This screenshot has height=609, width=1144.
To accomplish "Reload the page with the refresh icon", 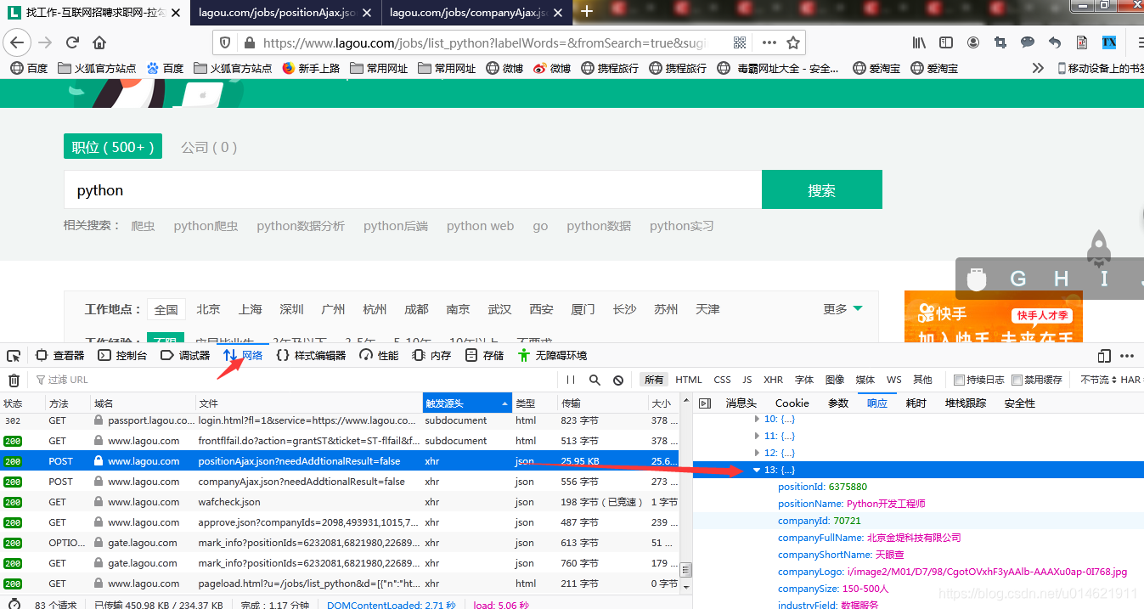I will 72,42.
